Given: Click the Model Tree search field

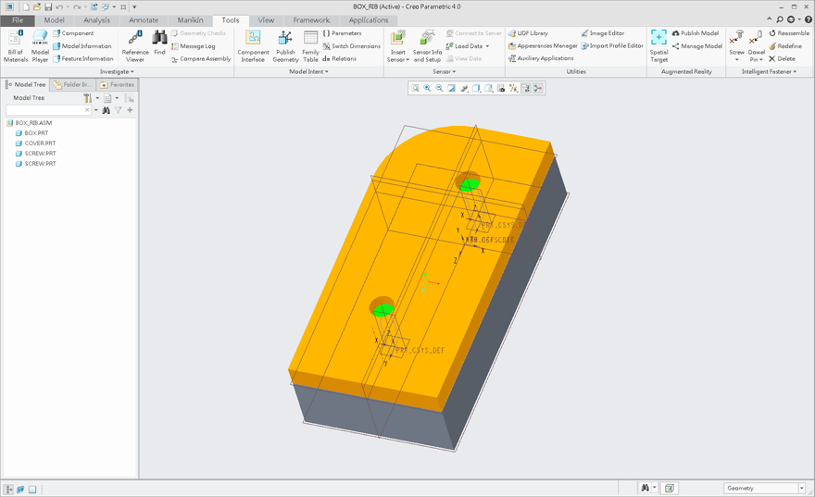Looking at the screenshot, I should click(x=47, y=110).
